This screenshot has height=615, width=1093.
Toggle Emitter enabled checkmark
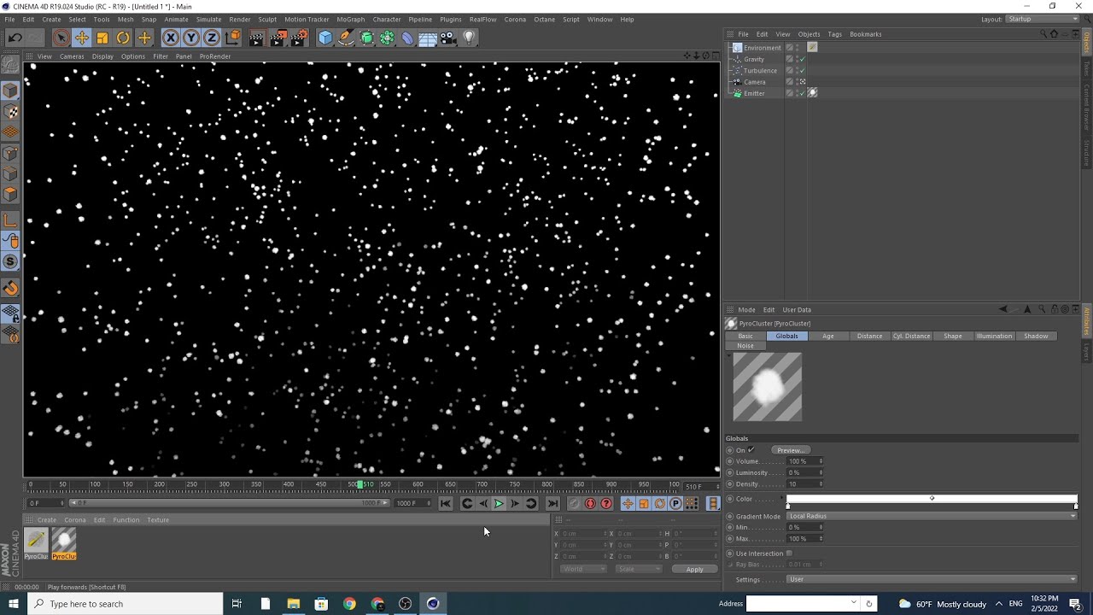coord(802,93)
